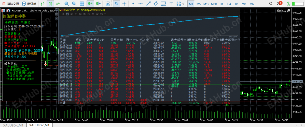305x127 pixels.
Task: Click the right scroll arrow of tab bar
Action: (x=302, y=125)
